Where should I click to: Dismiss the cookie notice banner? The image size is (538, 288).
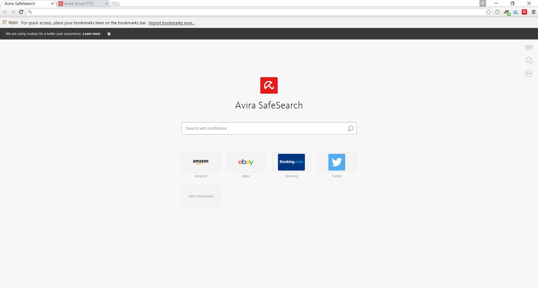pyautogui.click(x=109, y=34)
